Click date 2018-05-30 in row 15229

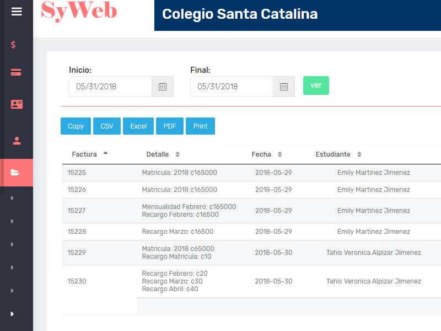[273, 253]
